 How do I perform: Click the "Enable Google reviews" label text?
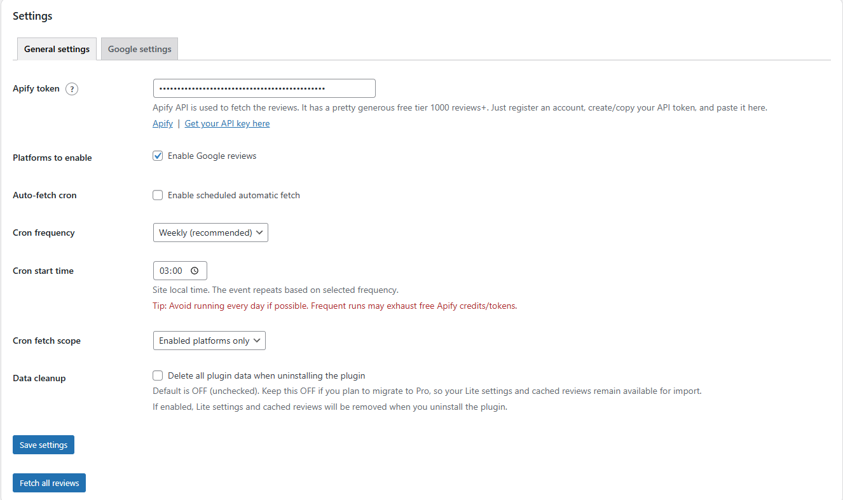[x=211, y=156]
